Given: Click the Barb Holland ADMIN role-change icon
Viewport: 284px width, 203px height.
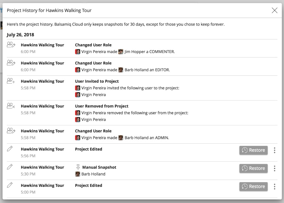Looking at the screenshot, I should pyautogui.click(x=11, y=131).
